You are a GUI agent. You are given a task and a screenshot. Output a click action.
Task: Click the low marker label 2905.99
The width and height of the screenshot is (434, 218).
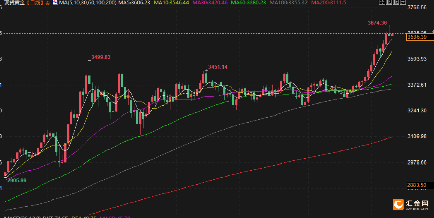coord(17,180)
